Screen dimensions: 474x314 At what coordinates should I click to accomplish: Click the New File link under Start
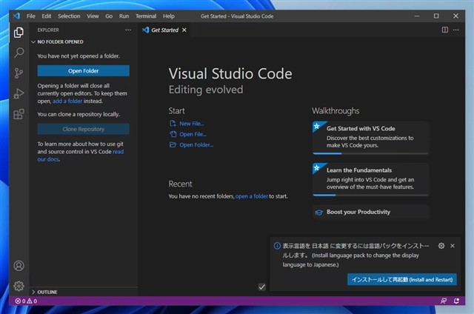tap(191, 124)
